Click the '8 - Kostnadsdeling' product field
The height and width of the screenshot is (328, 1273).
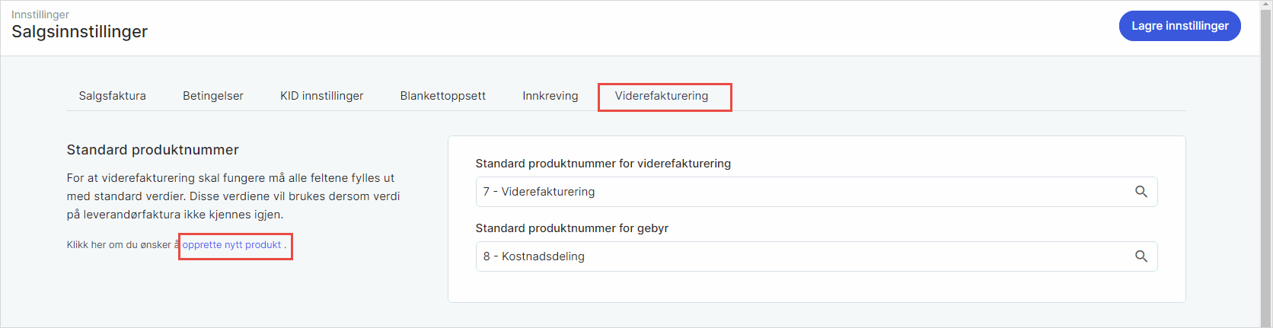[799, 256]
